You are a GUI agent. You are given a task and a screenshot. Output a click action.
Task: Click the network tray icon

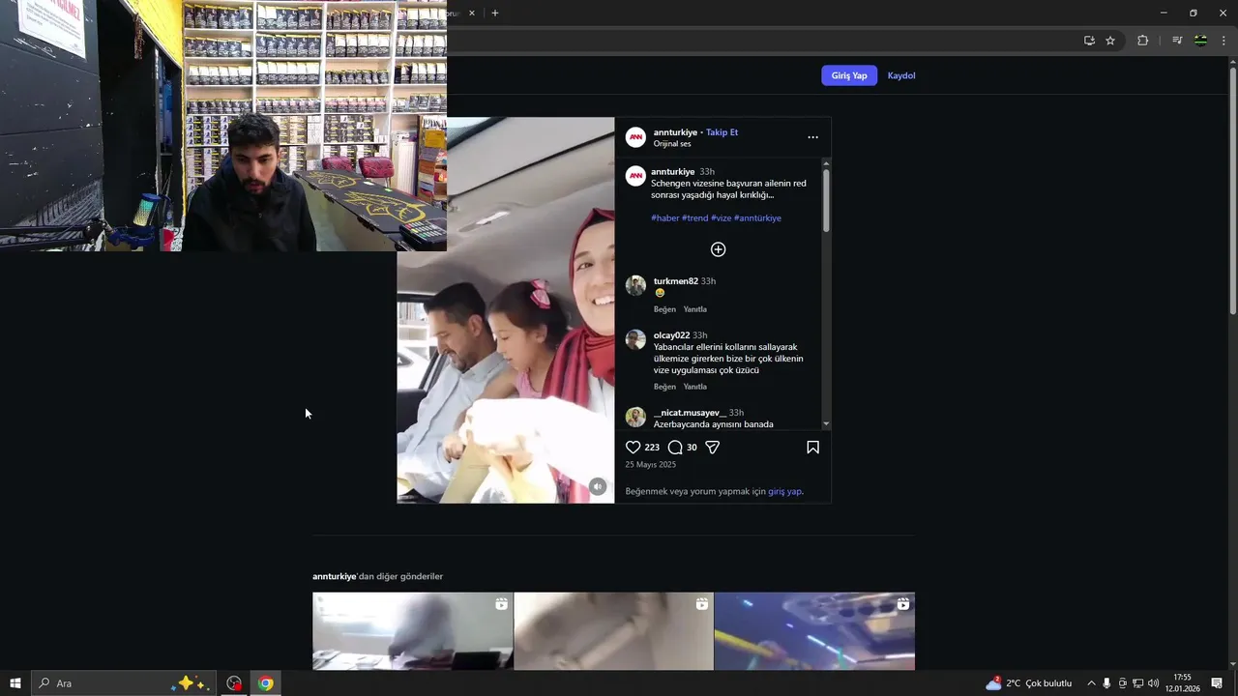tap(1137, 683)
